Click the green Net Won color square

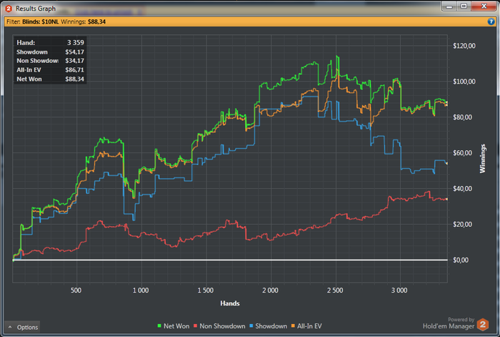(159, 326)
